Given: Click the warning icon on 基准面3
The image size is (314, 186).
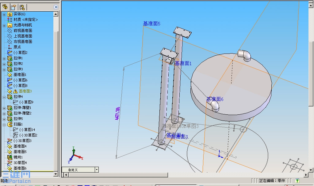Looking at the screenshot, I should 15,91.
